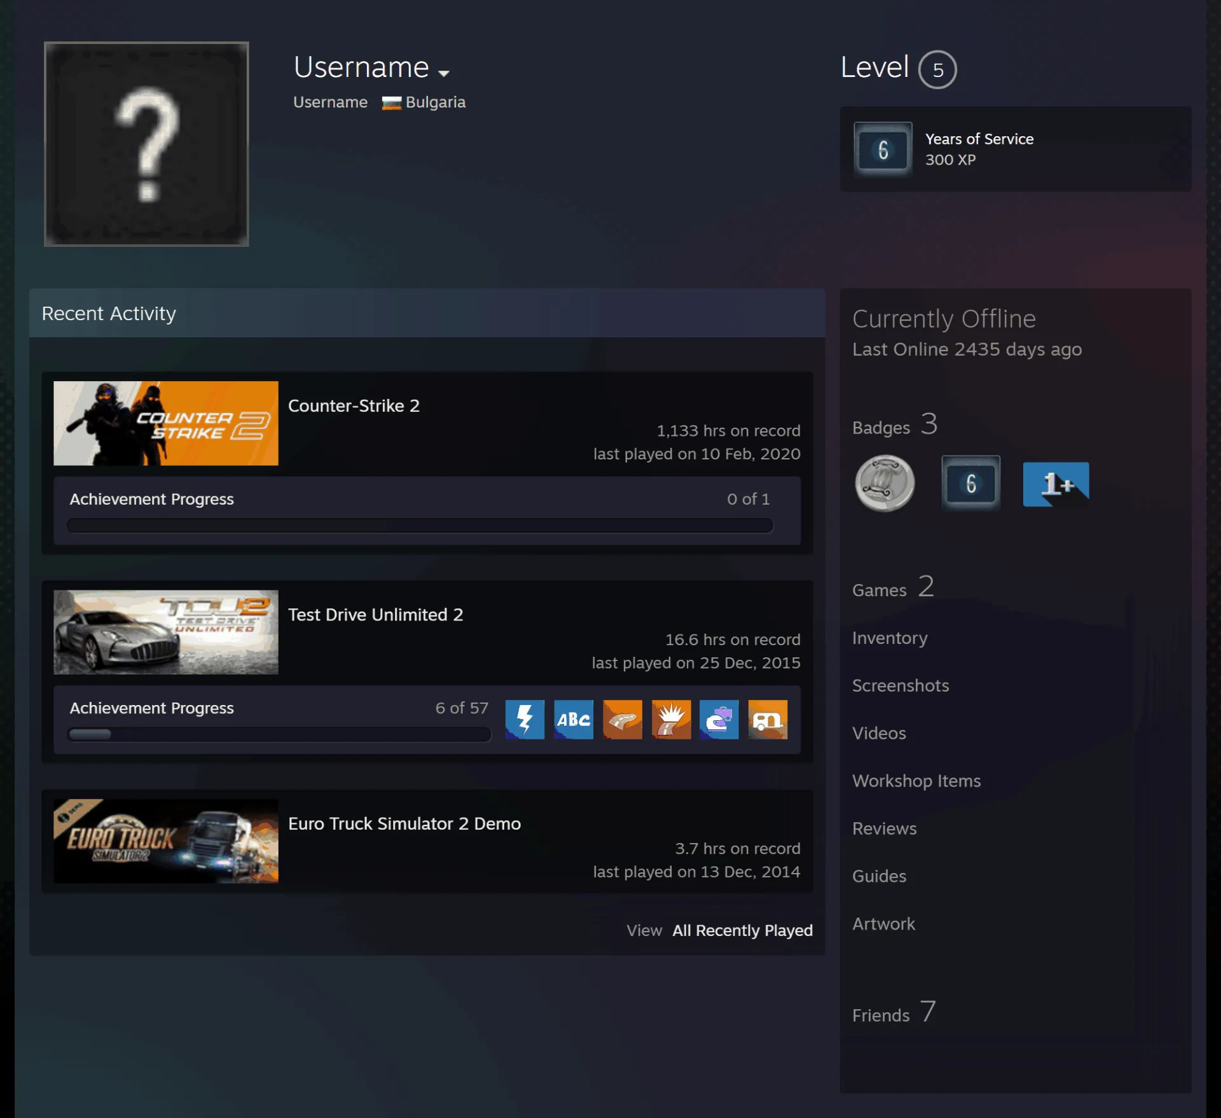
Task: Open the silver pillar community badge
Action: 885,483
